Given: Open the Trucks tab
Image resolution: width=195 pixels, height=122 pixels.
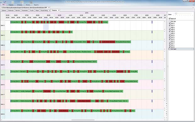Looking at the screenshot, I should [x=32, y=10].
